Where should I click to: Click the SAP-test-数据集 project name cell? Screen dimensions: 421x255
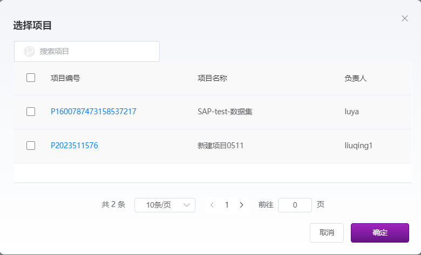[x=225, y=112]
